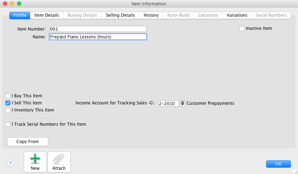The width and height of the screenshot is (298, 174).
Task: Open help with the question mark icon
Action: point(10,163)
